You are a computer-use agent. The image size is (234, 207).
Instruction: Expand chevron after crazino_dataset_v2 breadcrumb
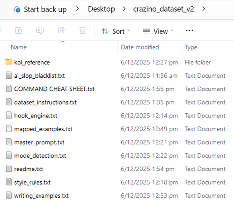(204, 9)
